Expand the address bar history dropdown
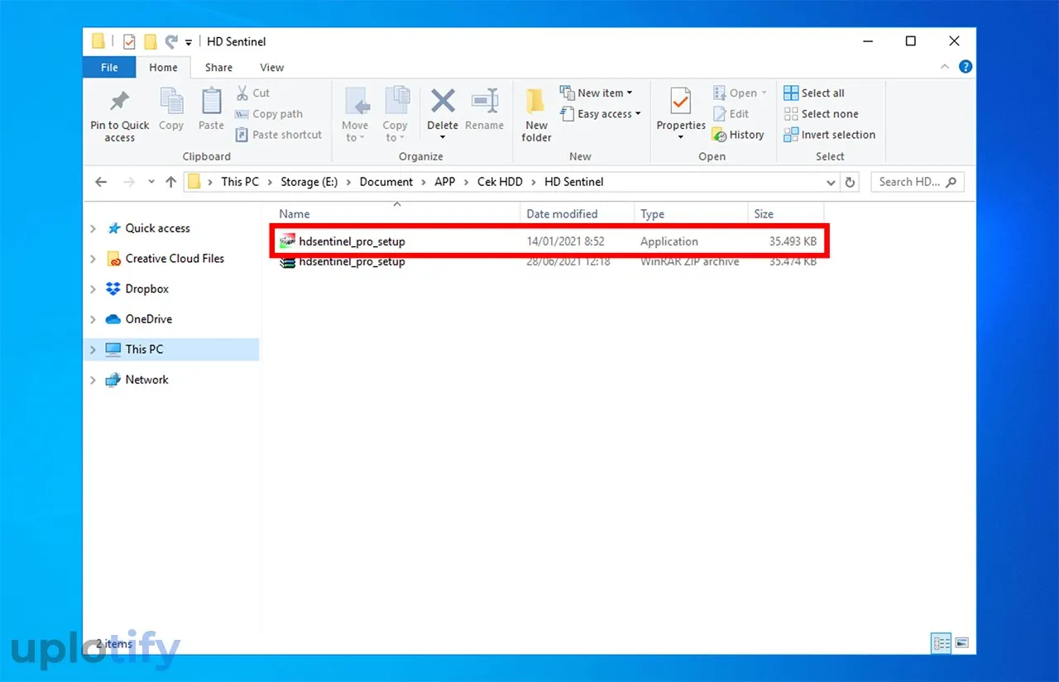The height and width of the screenshot is (682, 1059). tap(831, 182)
